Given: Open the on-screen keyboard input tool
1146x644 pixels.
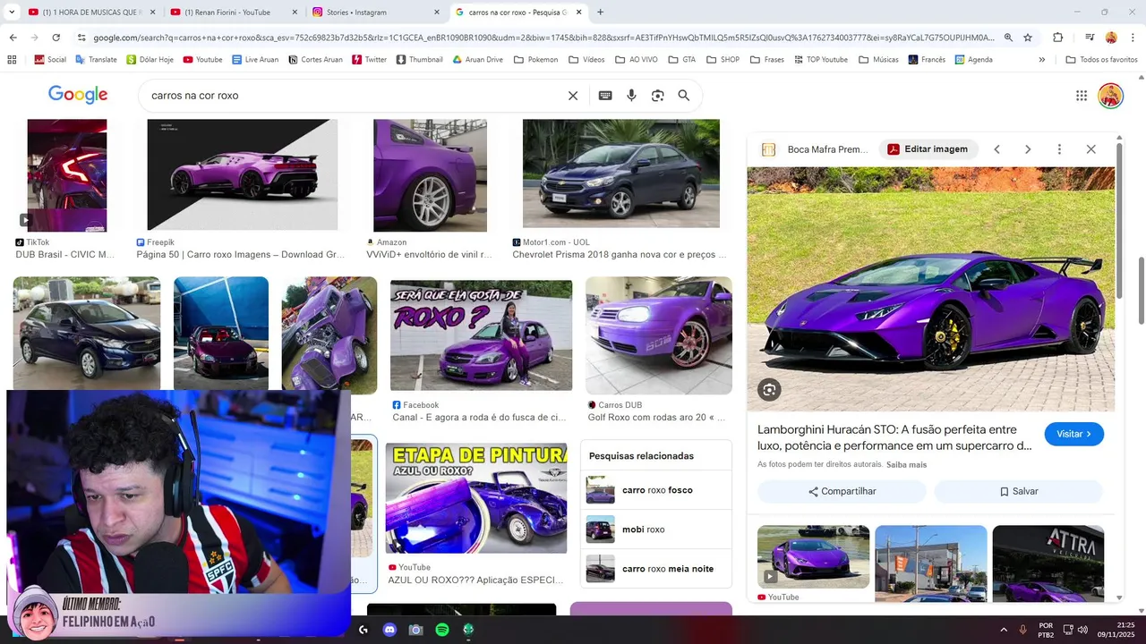Looking at the screenshot, I should 605,96.
